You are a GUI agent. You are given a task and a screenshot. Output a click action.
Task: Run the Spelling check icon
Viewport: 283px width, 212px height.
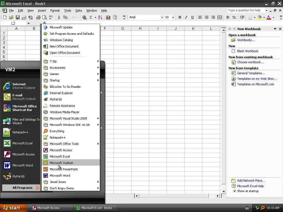tap(51, 17)
